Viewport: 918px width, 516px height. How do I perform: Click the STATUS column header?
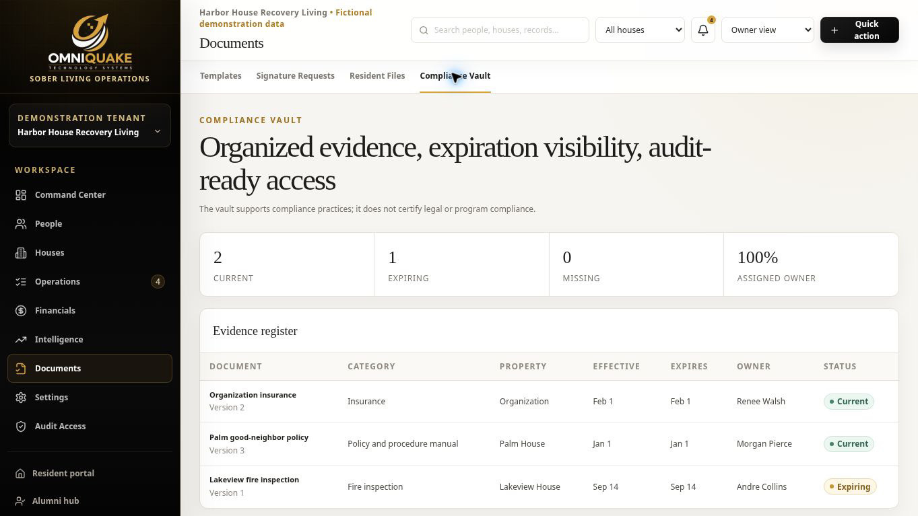point(840,367)
